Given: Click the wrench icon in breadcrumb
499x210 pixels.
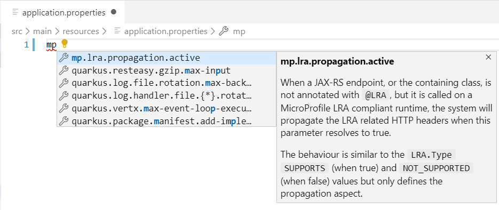Looking at the screenshot, I should click(x=224, y=31).
